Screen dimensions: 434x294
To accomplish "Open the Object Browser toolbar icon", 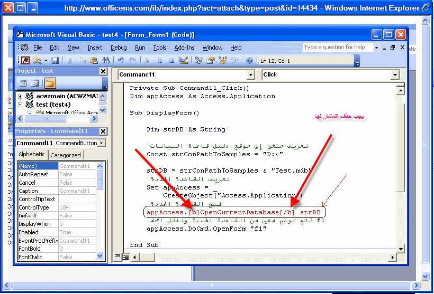I will [x=222, y=60].
